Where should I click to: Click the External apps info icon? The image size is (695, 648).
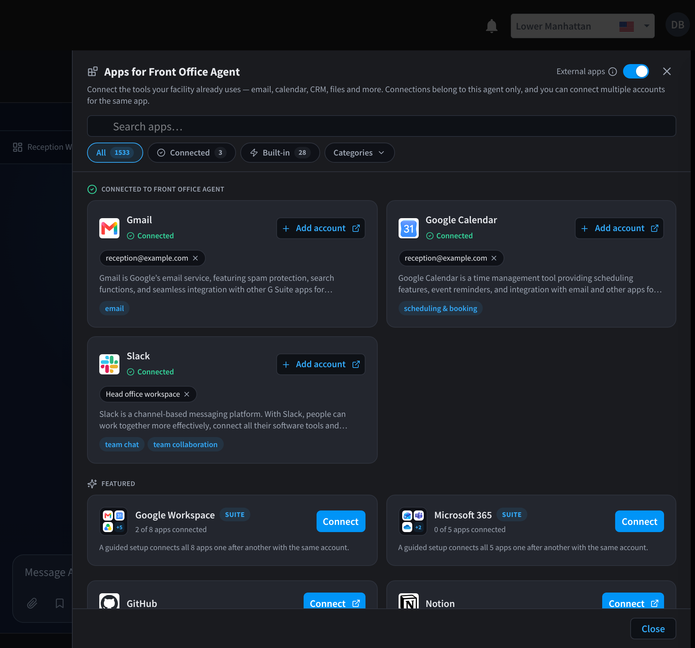pyautogui.click(x=613, y=72)
